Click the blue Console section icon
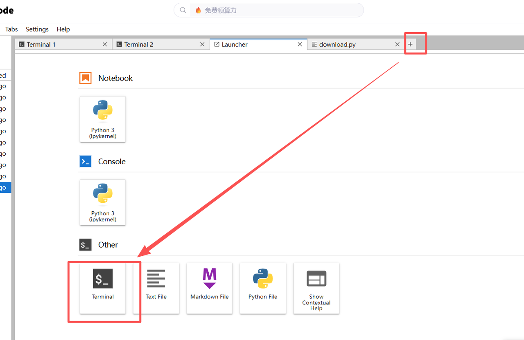 coord(86,161)
